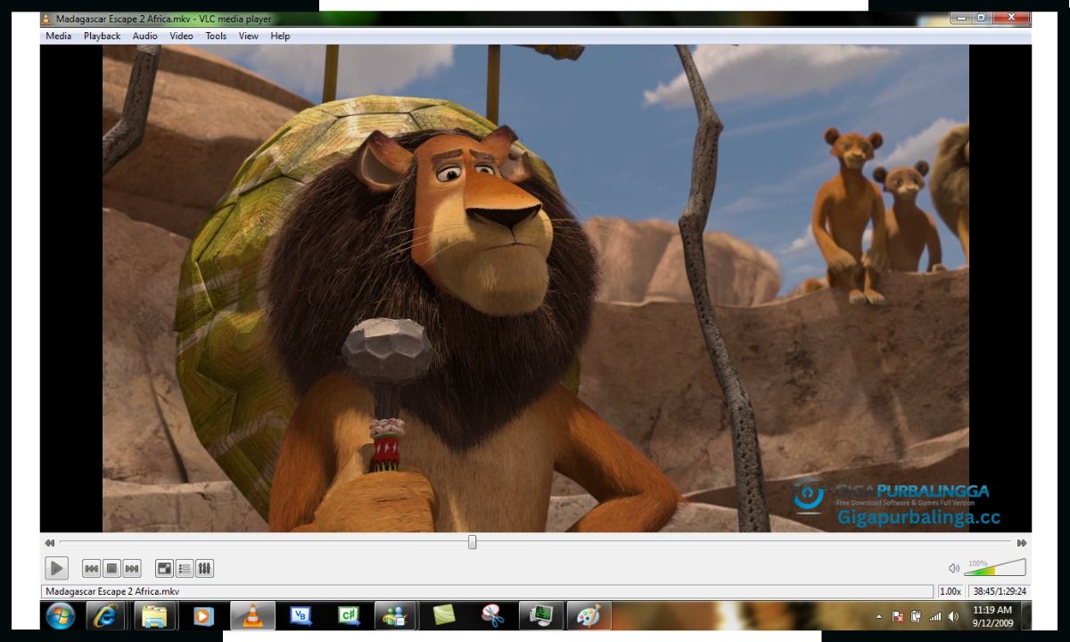Open Windows Media Player from taskbar
The height and width of the screenshot is (642, 1070).
tap(203, 615)
